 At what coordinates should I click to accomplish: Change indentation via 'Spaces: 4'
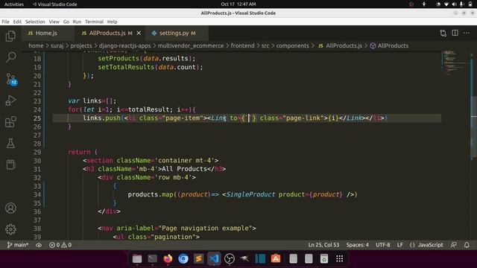point(357,245)
